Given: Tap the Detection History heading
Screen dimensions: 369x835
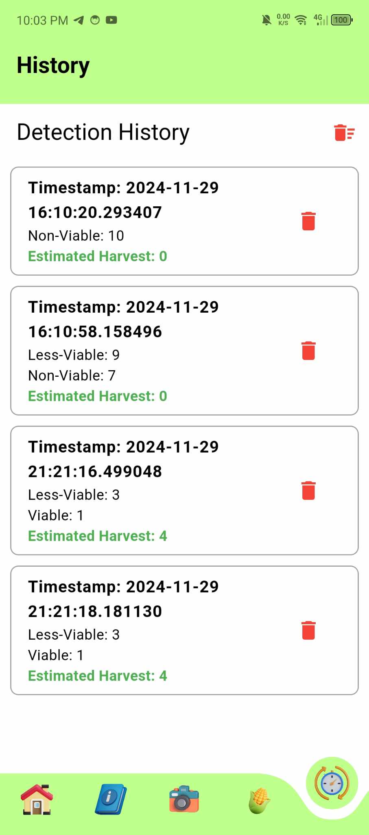Looking at the screenshot, I should coord(103,133).
